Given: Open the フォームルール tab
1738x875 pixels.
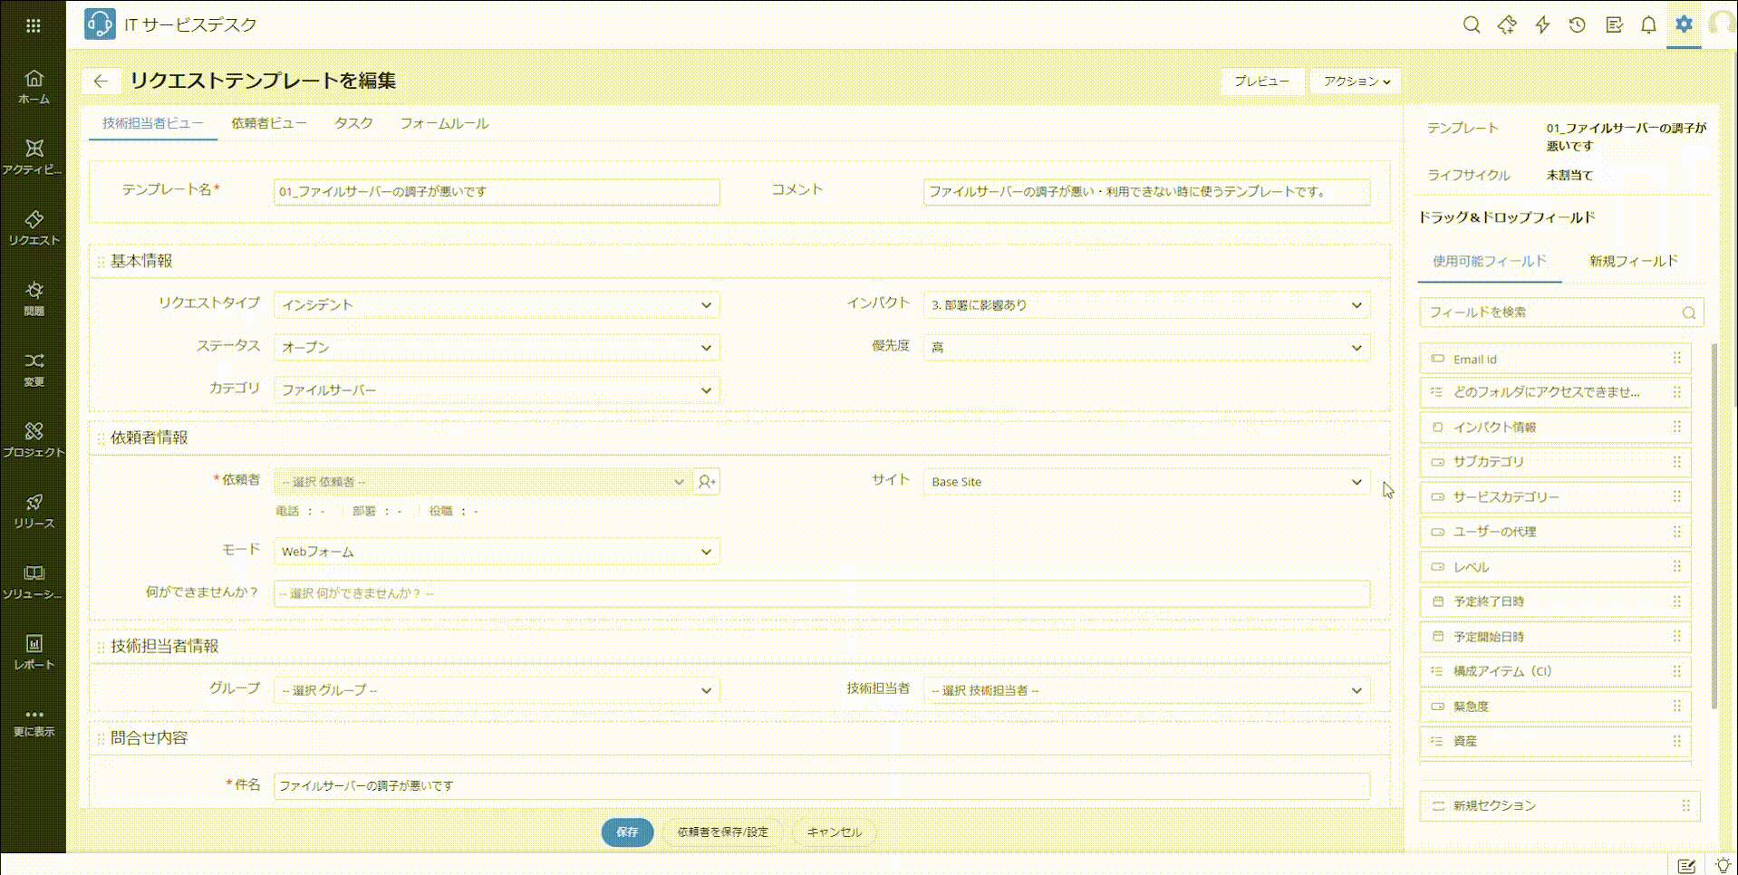Looking at the screenshot, I should (x=444, y=123).
